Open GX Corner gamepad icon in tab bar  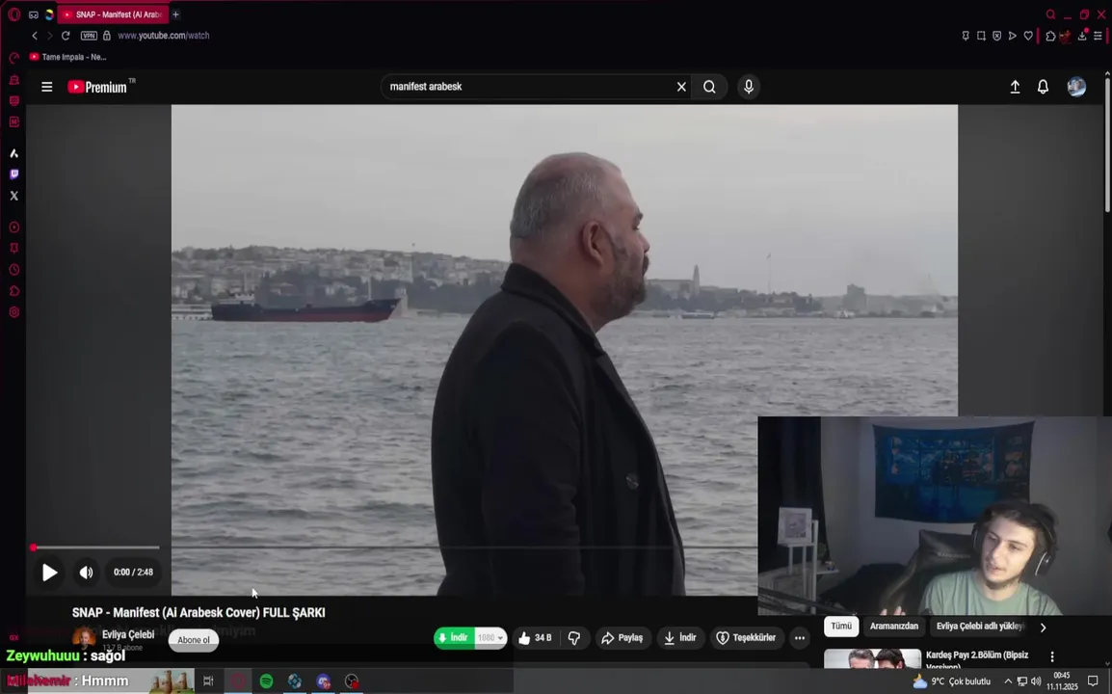pyautogui.click(x=34, y=14)
